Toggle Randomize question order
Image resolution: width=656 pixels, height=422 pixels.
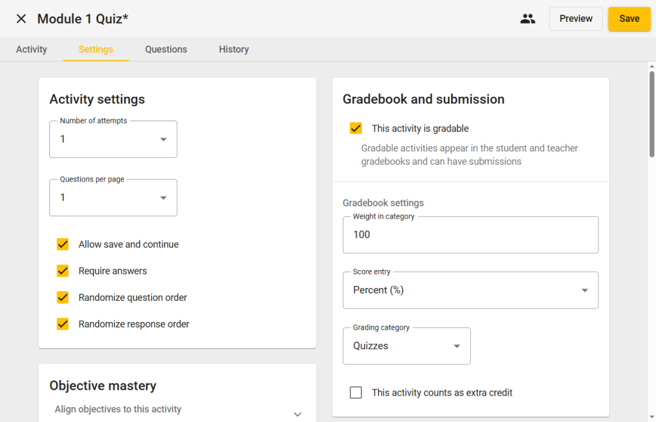(63, 298)
